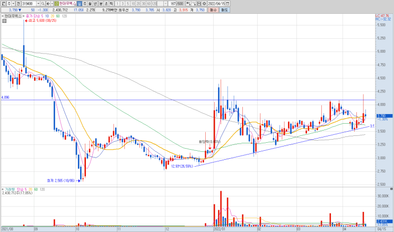This screenshot has height=232, width=394.
Task: Click the date field 2022/04/15
Action: click(216, 4)
